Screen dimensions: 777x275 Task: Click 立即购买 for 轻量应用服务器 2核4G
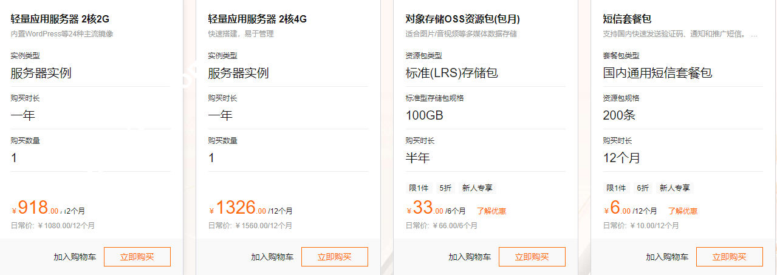(x=334, y=257)
